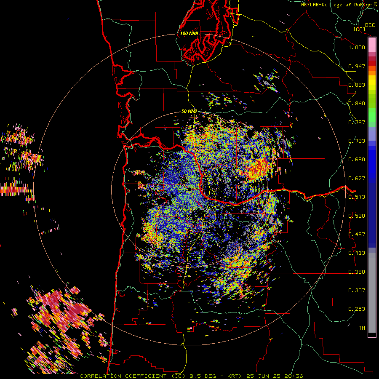Click the DCC legend title

coord(370,25)
